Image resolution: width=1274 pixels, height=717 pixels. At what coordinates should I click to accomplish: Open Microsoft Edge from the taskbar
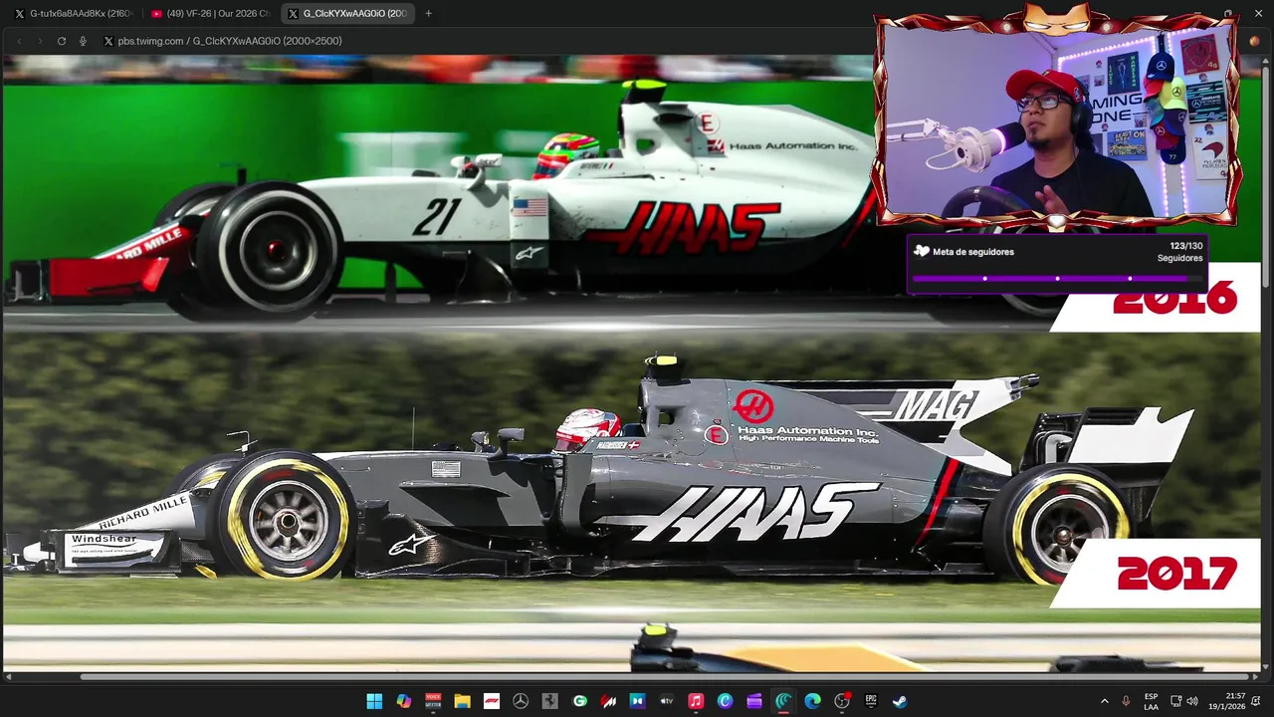812,701
